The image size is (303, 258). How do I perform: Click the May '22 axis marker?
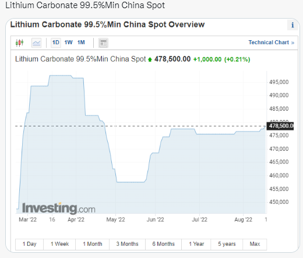(x=115, y=220)
